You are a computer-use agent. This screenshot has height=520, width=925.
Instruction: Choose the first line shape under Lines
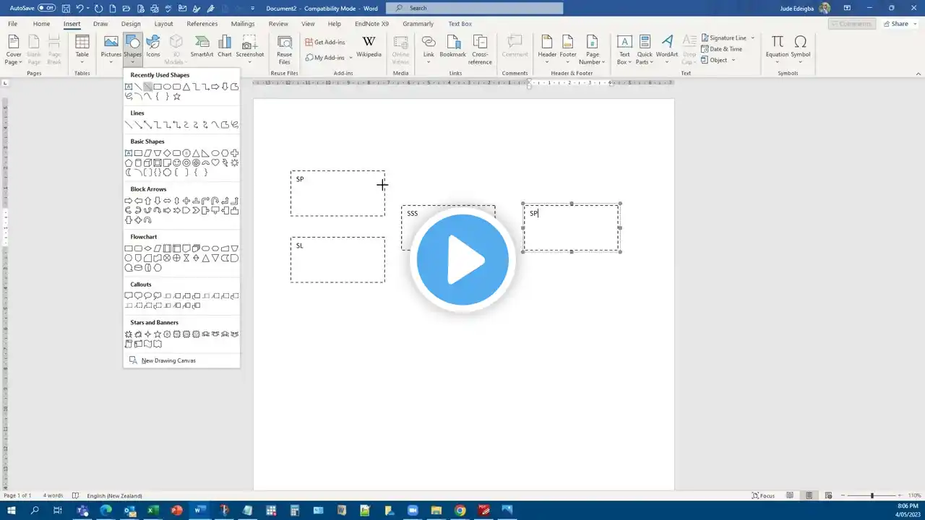[x=129, y=125]
